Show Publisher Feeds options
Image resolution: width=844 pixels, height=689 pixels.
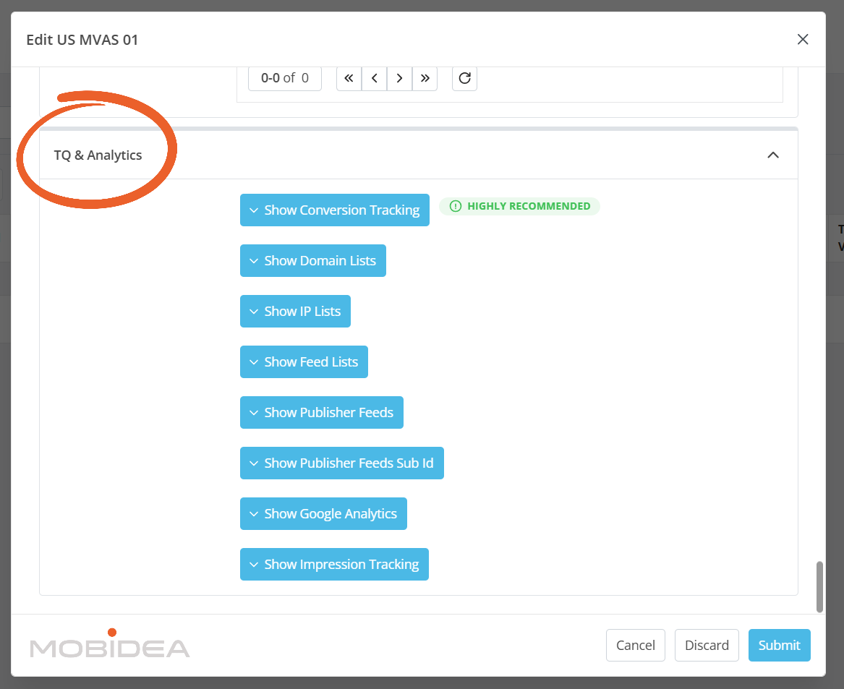(x=321, y=412)
